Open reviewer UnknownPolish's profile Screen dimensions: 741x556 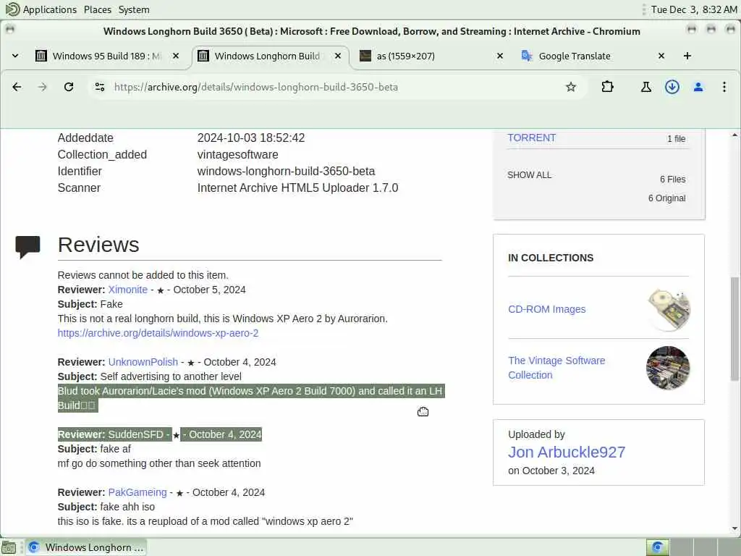143,362
